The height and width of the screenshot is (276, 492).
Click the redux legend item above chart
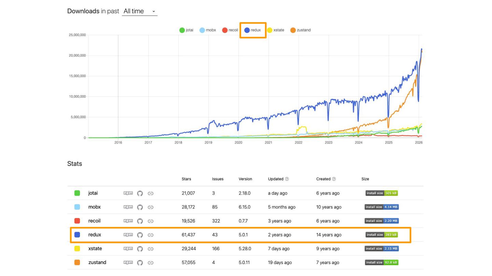click(253, 30)
